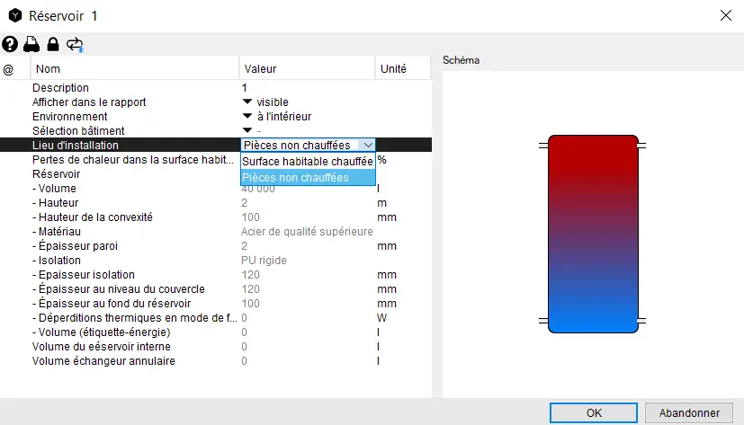Open the Sélection bâtiment dropdown arrow

247,131
